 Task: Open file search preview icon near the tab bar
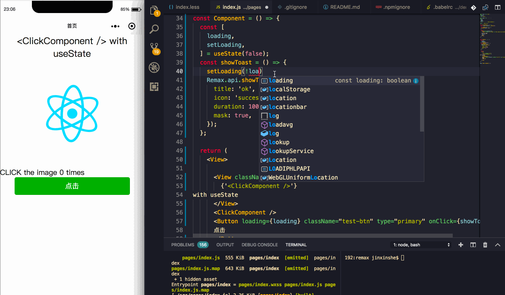485,7
